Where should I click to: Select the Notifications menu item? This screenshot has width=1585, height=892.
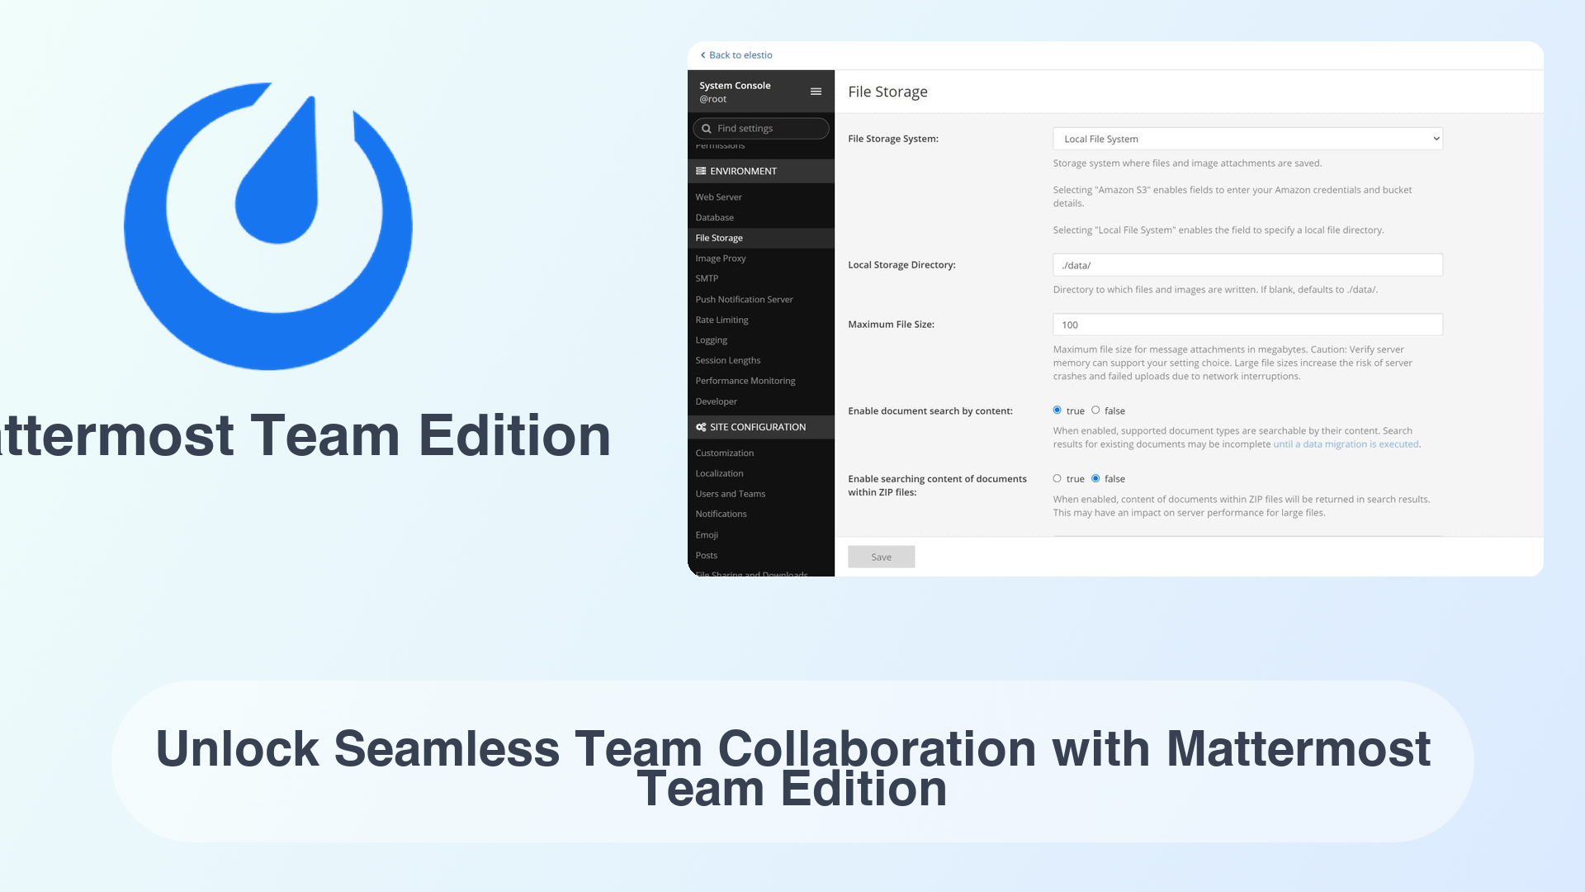click(x=722, y=513)
